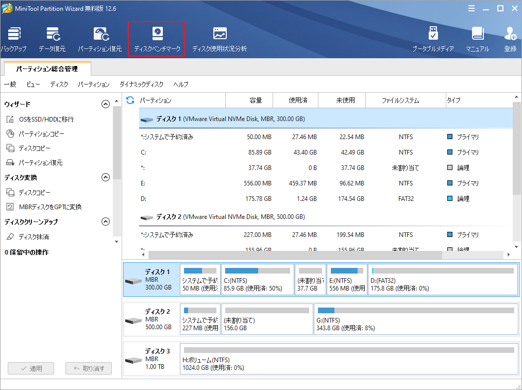Collapse the ディスククリーンアップ section

[x=106, y=222]
